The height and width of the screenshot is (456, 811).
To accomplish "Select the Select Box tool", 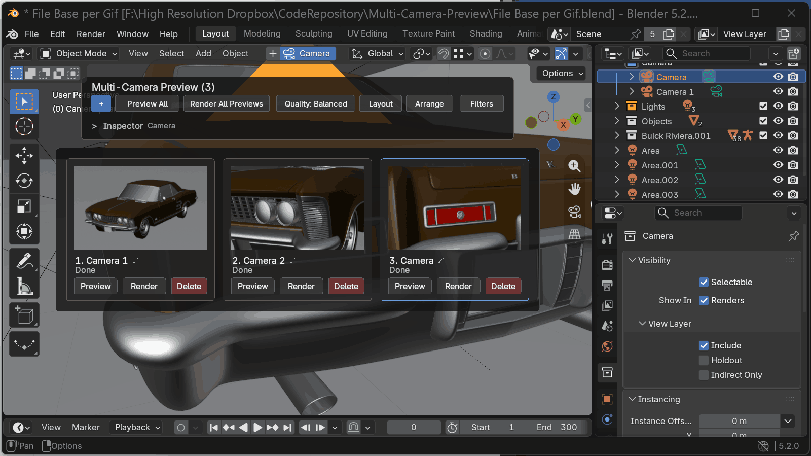I will (24, 101).
